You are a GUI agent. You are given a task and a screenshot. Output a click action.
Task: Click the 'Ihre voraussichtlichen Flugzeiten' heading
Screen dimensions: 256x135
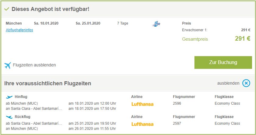48,83
